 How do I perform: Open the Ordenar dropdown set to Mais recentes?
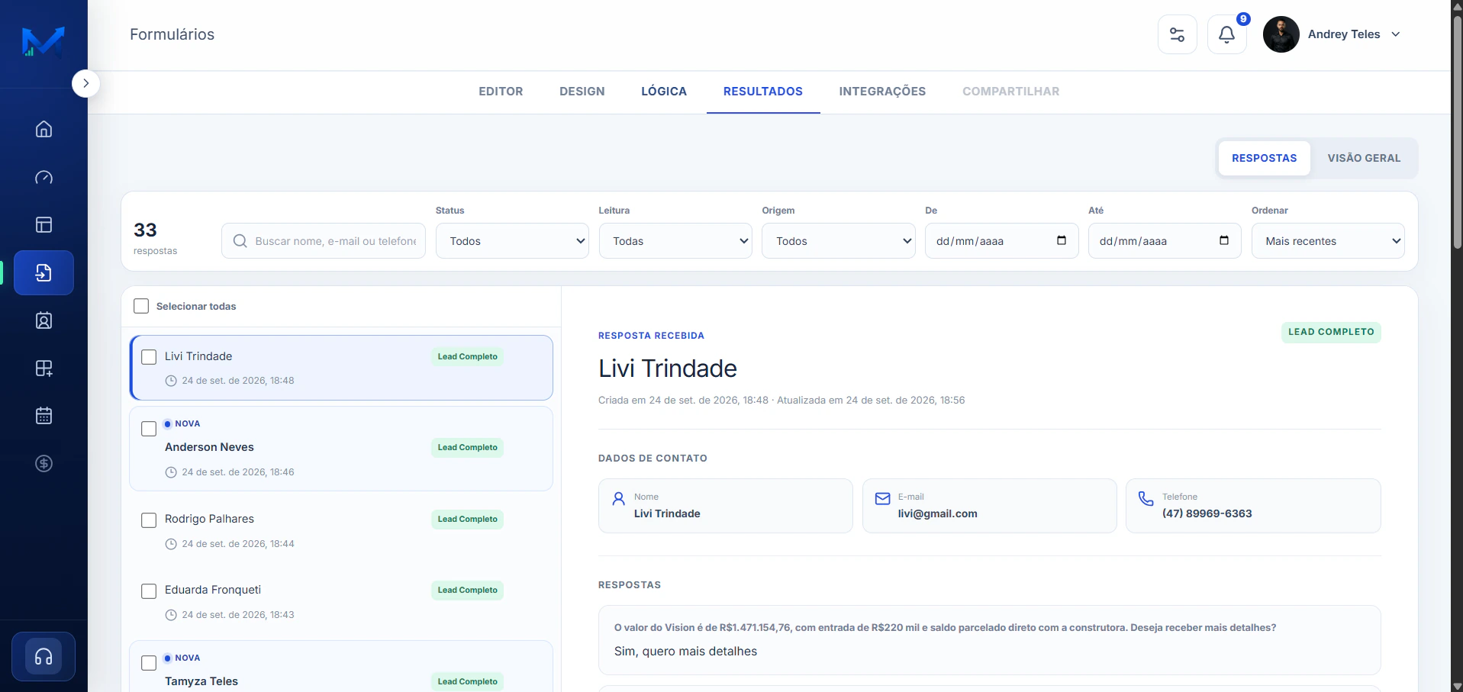coord(1328,241)
